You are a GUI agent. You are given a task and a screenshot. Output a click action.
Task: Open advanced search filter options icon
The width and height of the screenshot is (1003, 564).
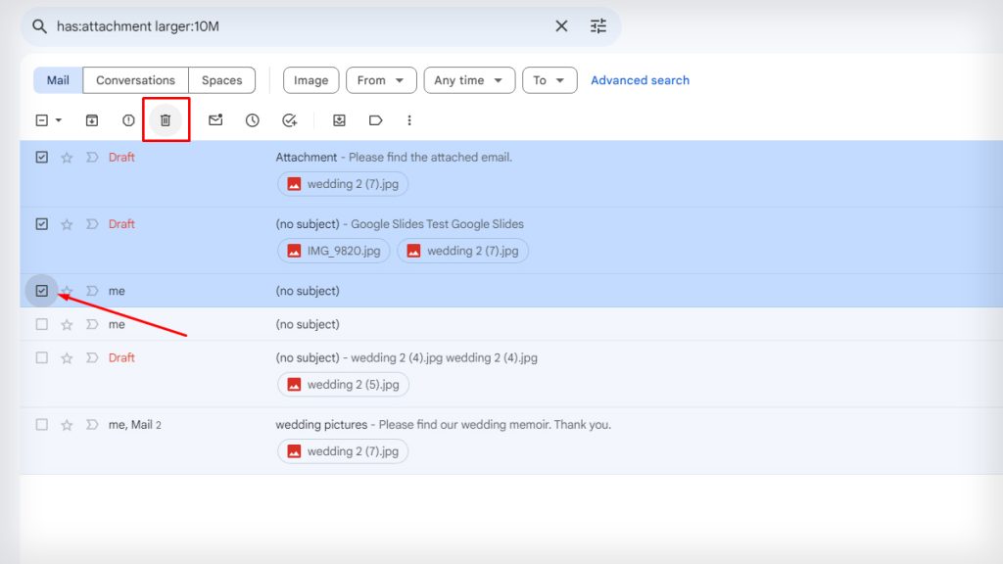[598, 26]
